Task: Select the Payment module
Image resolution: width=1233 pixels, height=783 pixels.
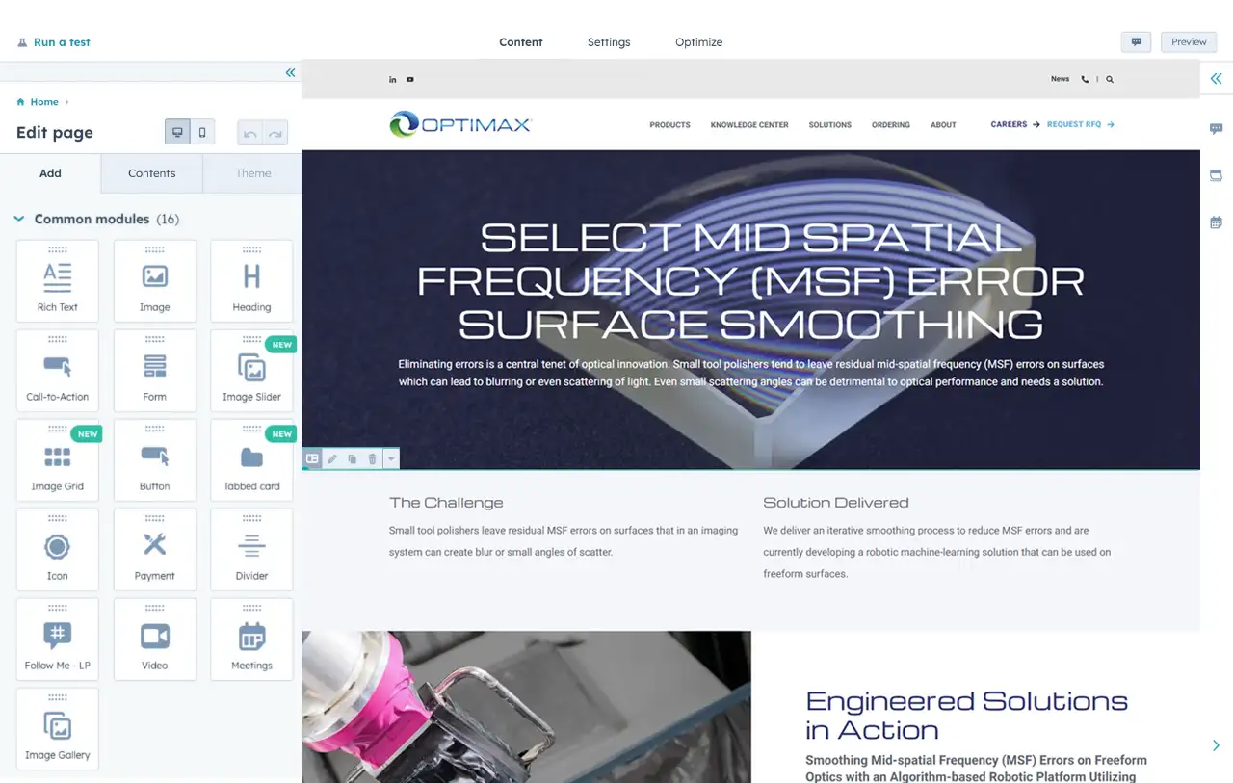Action: 155,549
